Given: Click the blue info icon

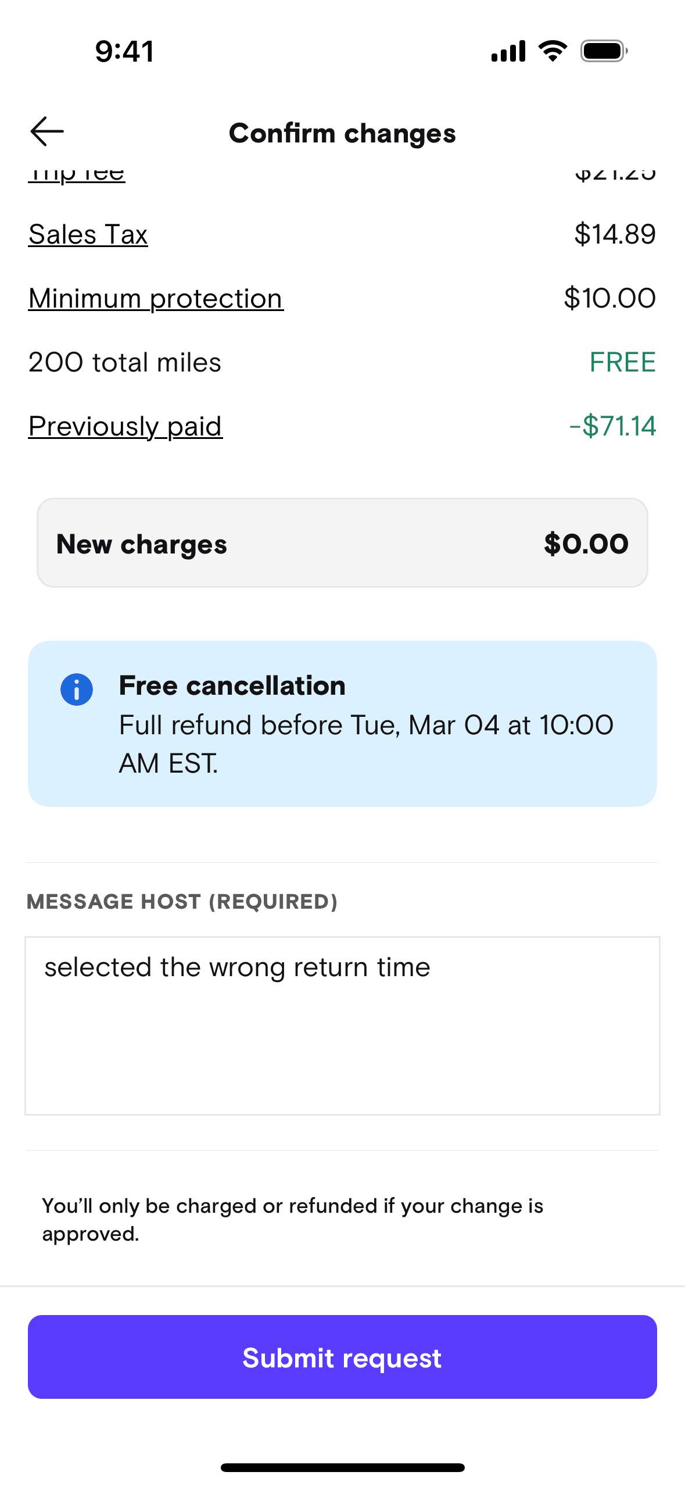Looking at the screenshot, I should 77,690.
